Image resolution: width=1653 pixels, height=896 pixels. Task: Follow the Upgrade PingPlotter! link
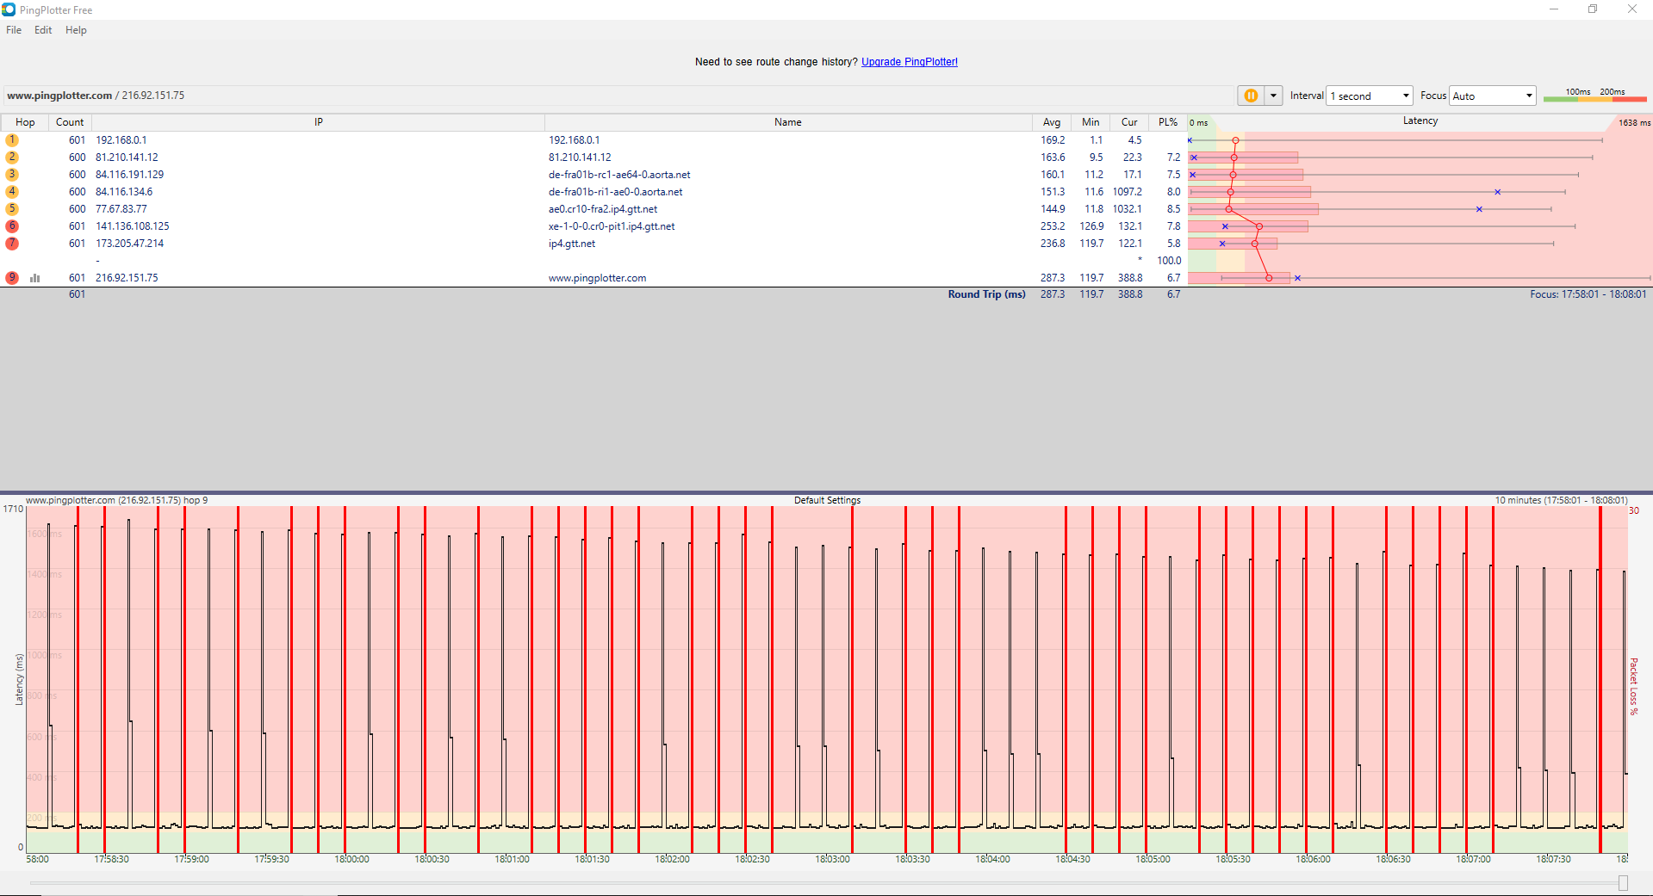tap(910, 62)
